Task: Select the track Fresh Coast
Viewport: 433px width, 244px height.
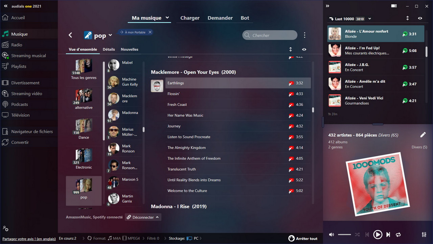Action: [238, 105]
